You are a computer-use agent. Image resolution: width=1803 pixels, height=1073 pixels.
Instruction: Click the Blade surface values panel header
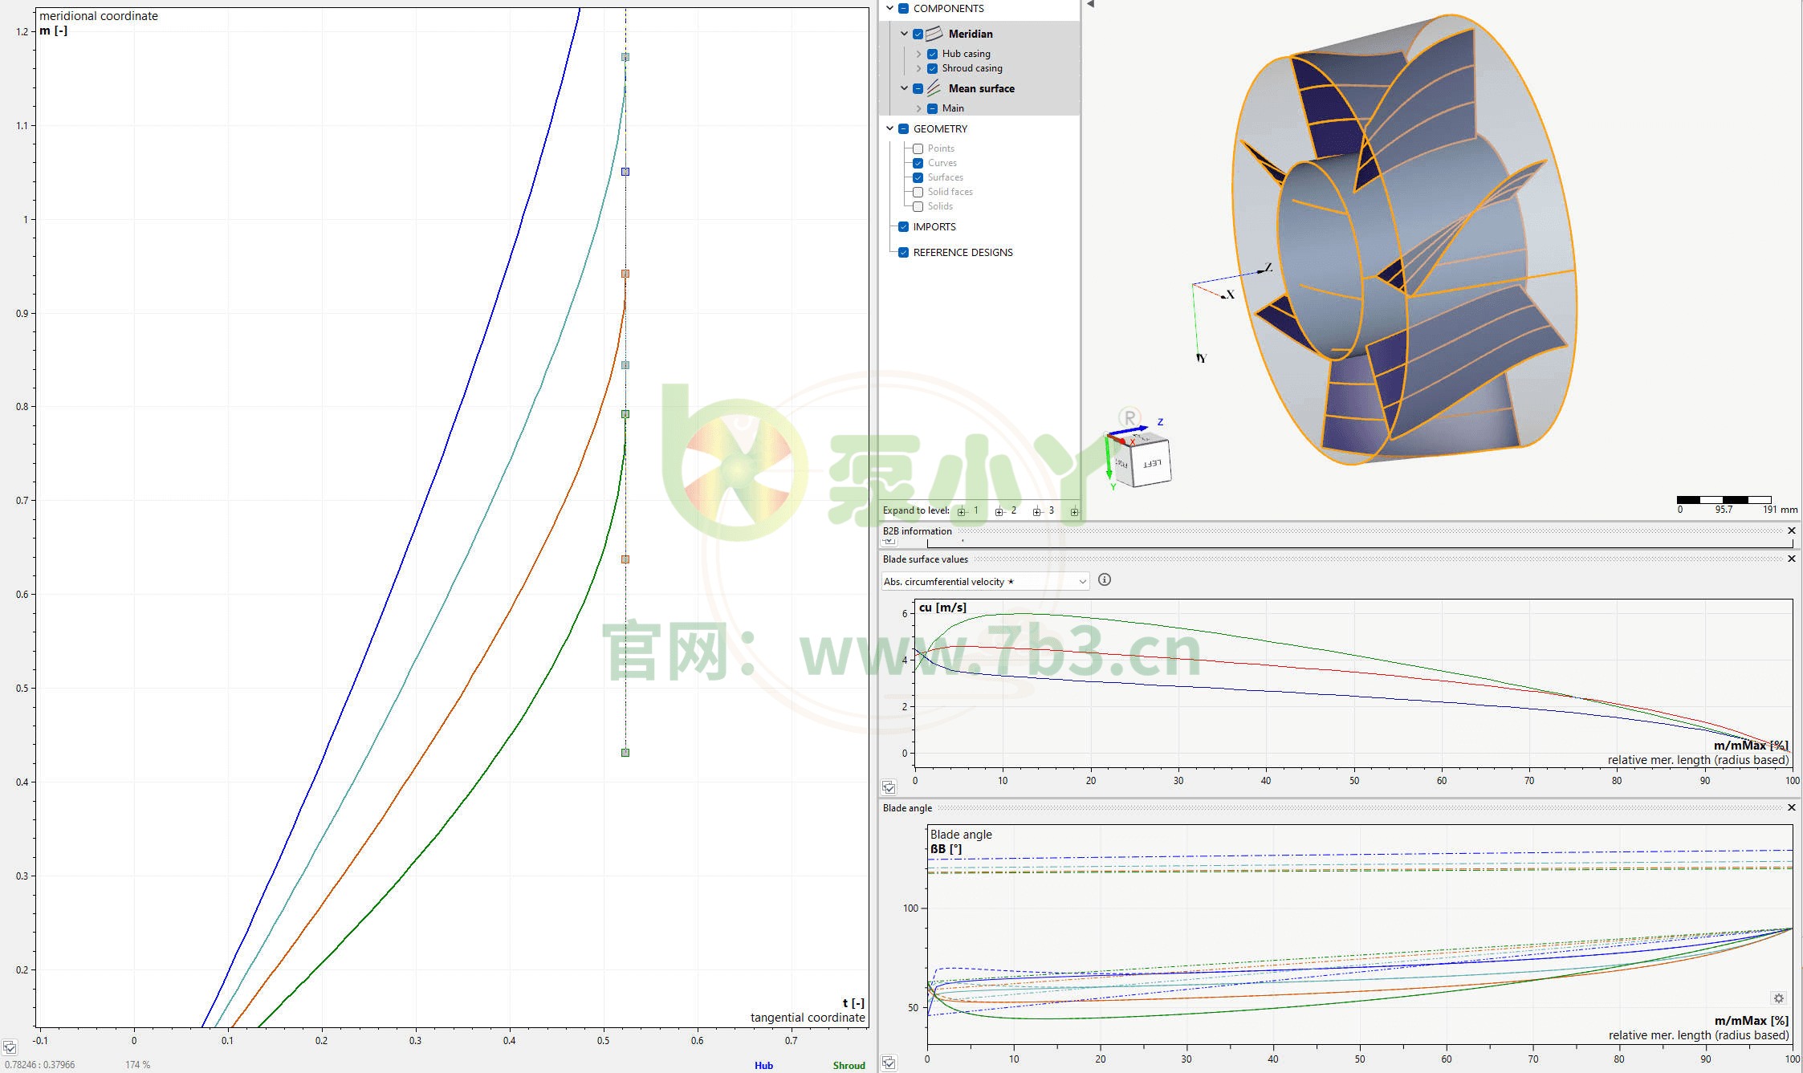[x=926, y=559]
